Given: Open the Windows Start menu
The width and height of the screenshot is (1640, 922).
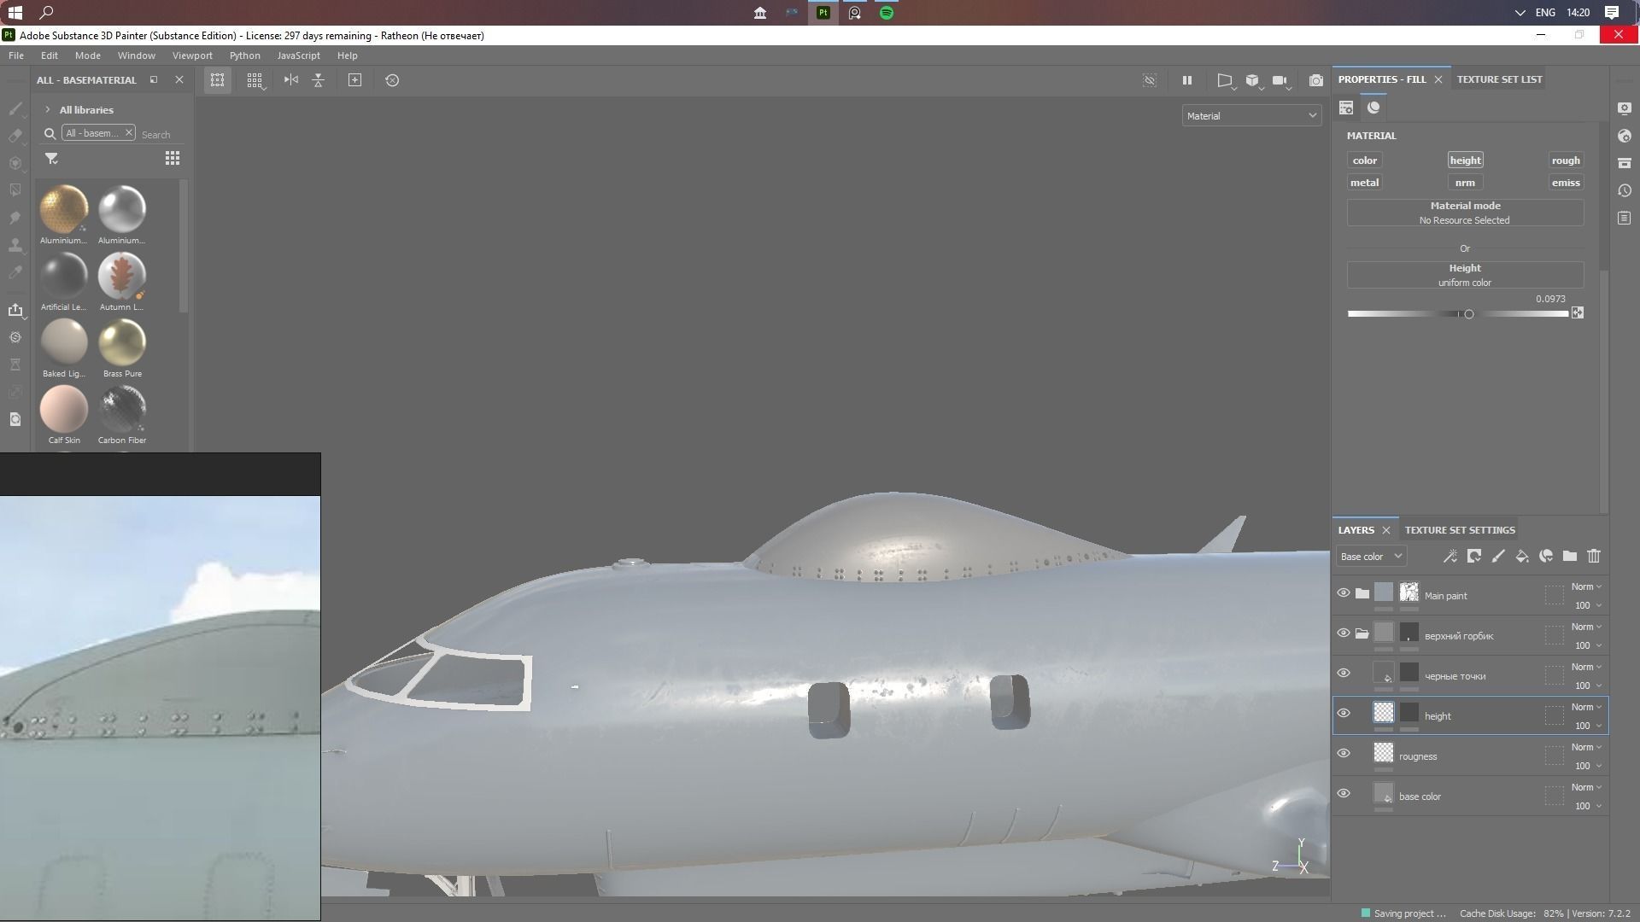Looking at the screenshot, I should click(15, 13).
